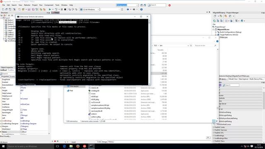Click the blue Help question mark toolbar icon
Viewport: 265px width, 149px height.
click(x=142, y=10)
